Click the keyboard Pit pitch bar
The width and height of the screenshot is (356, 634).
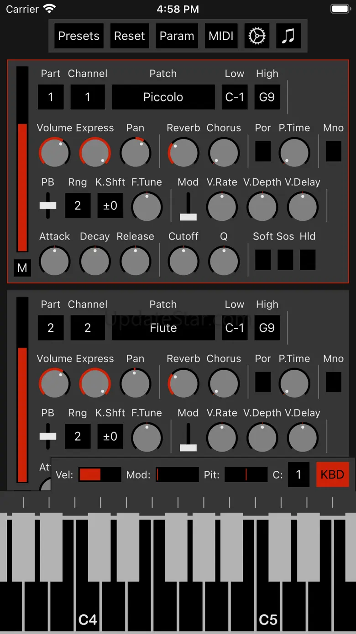point(246,474)
